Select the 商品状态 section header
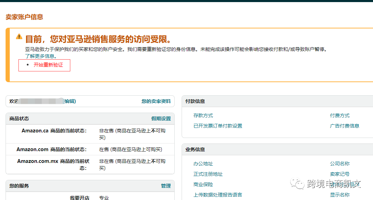Image resolution: width=373 pixels, height=200 pixels. [19, 119]
